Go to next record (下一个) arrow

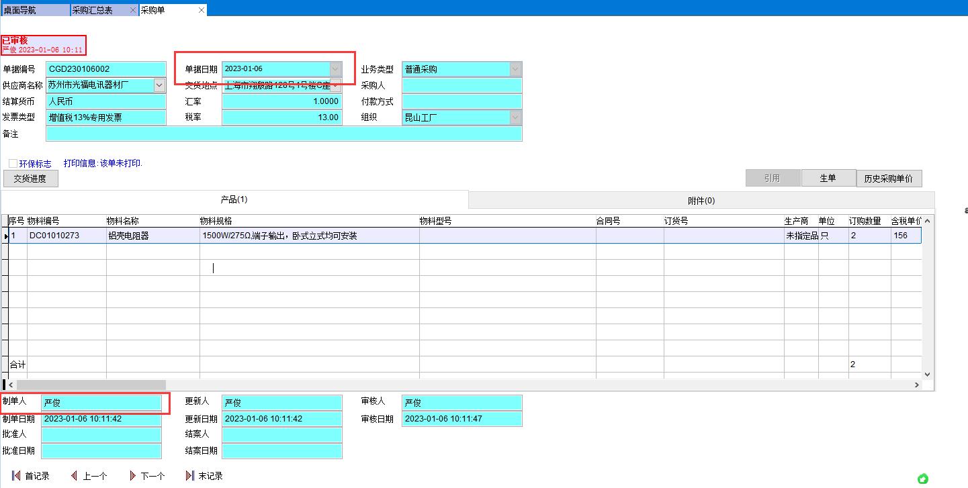[132, 476]
